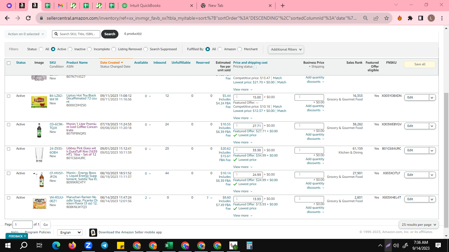
Task: Open the 25 results per page dropdown
Action: [x=419, y=225]
